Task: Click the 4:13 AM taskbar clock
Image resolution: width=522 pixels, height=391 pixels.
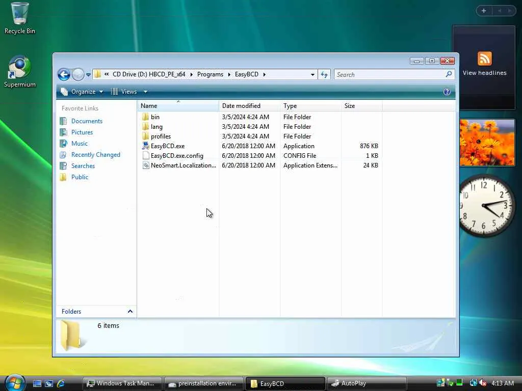Action: click(x=502, y=383)
